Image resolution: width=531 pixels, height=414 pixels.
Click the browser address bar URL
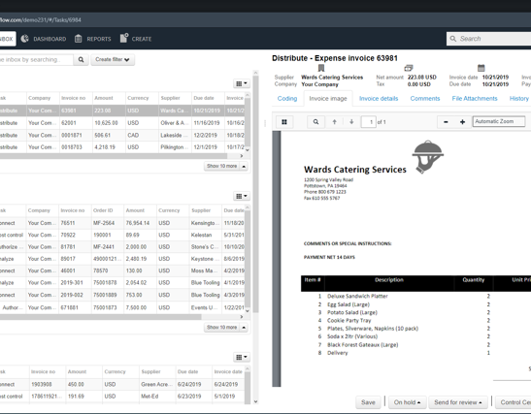(x=41, y=20)
